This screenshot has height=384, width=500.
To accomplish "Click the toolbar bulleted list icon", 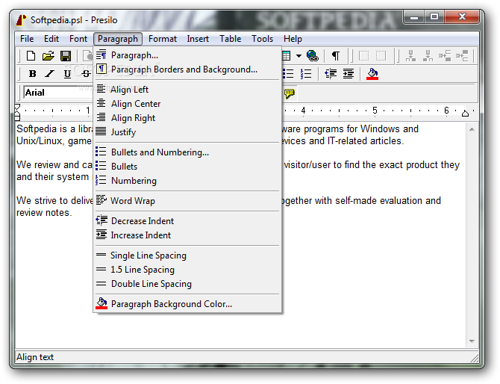I will coord(288,74).
